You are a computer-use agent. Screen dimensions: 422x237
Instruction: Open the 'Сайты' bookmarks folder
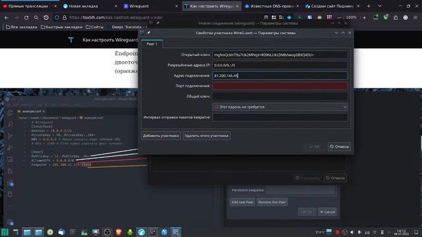pos(94,27)
